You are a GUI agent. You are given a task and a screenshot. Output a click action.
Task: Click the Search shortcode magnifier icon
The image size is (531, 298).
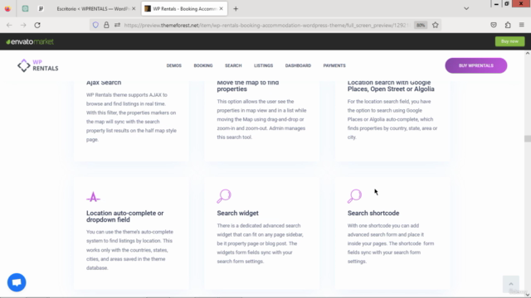[x=354, y=196]
